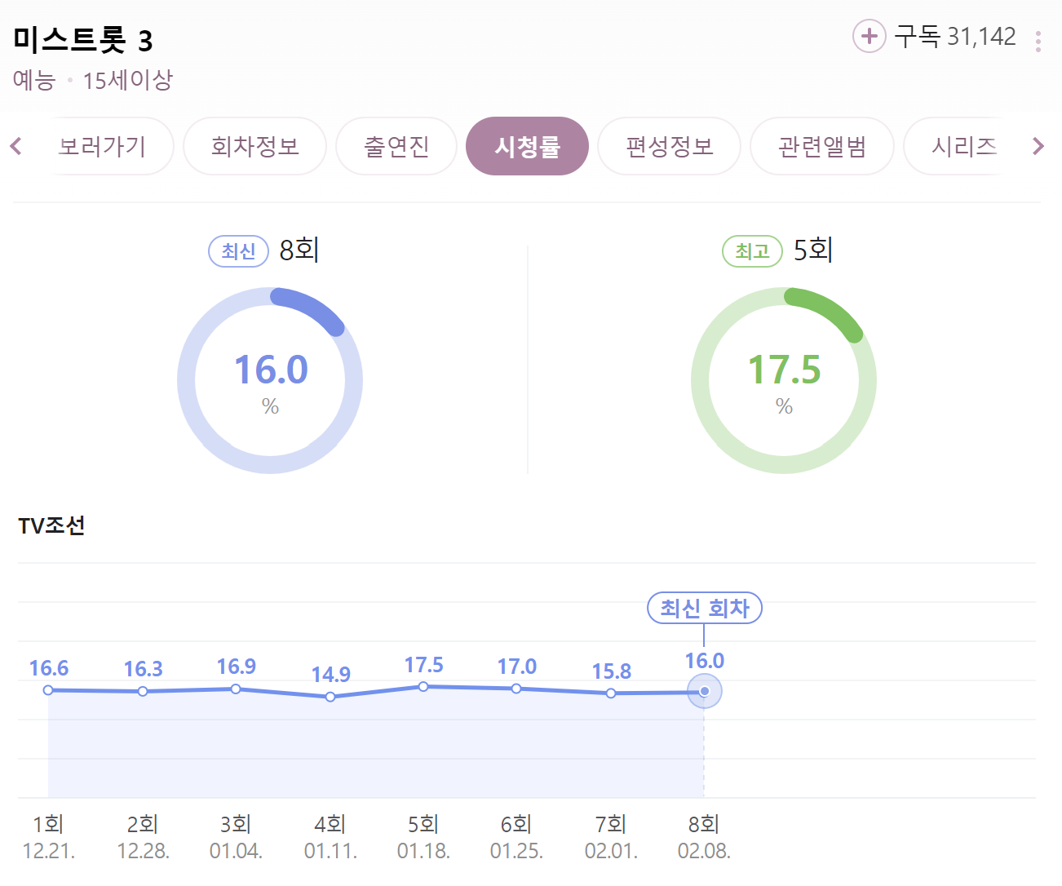Select the 출연진 tab

point(396,146)
